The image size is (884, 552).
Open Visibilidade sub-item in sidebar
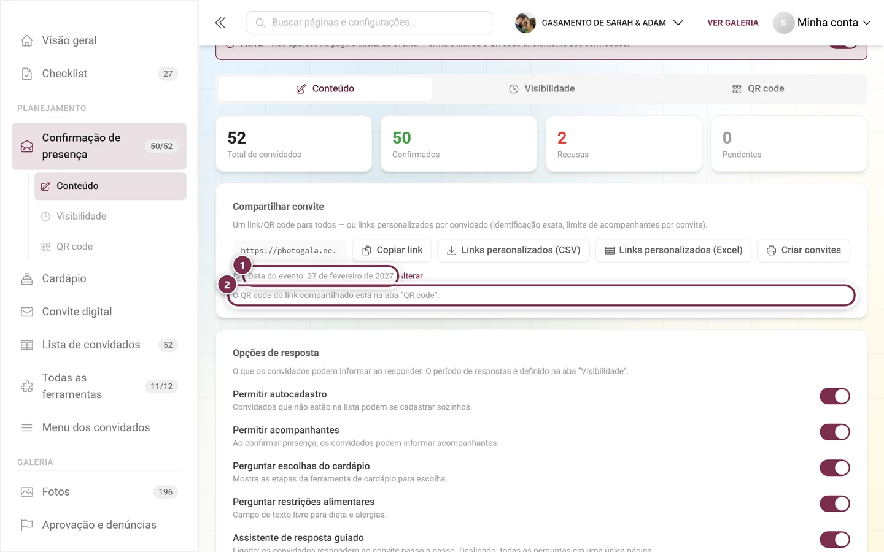pos(110,216)
